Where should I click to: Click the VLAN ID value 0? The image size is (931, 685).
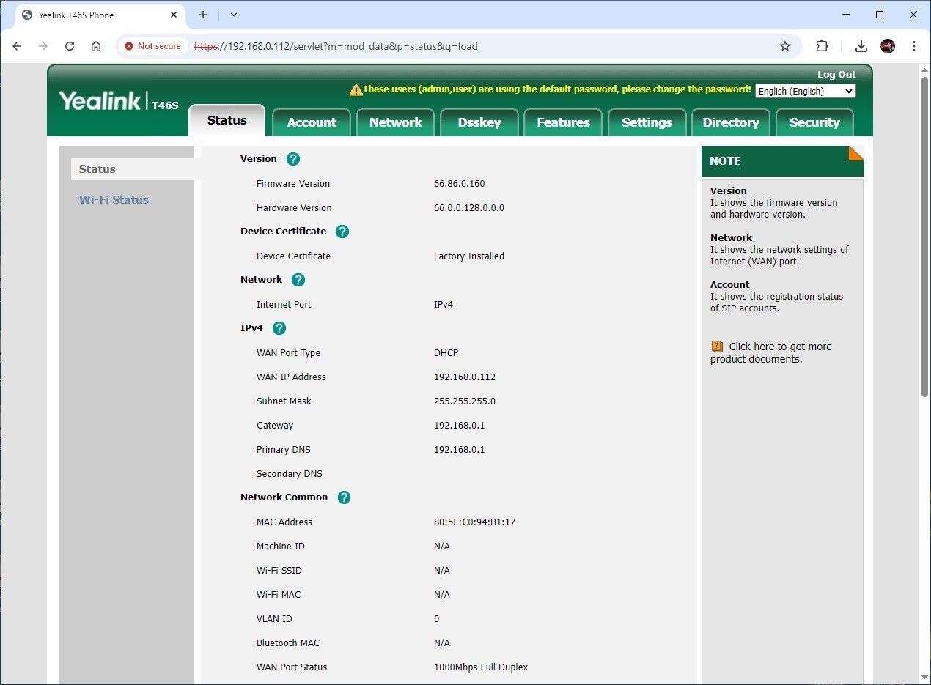click(436, 619)
